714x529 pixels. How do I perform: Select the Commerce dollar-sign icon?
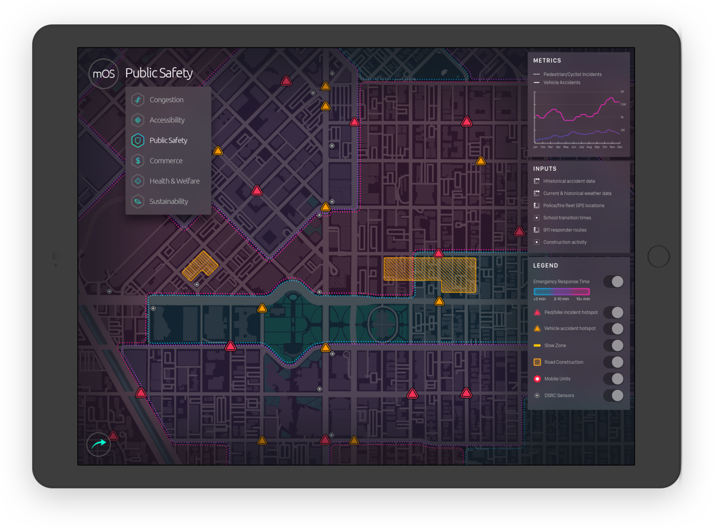pyautogui.click(x=138, y=161)
